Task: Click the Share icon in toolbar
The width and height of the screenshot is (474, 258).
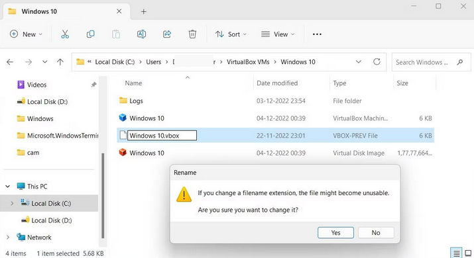Action: pos(167,34)
